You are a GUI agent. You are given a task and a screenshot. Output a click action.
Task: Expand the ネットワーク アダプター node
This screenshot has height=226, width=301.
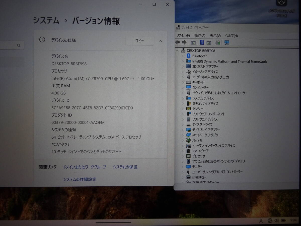point(183,135)
